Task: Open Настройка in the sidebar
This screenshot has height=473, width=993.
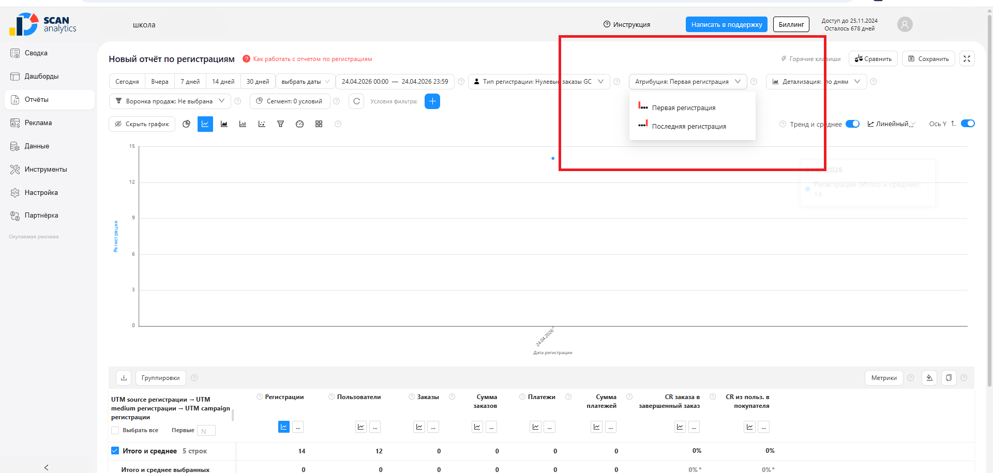Action: click(50, 193)
